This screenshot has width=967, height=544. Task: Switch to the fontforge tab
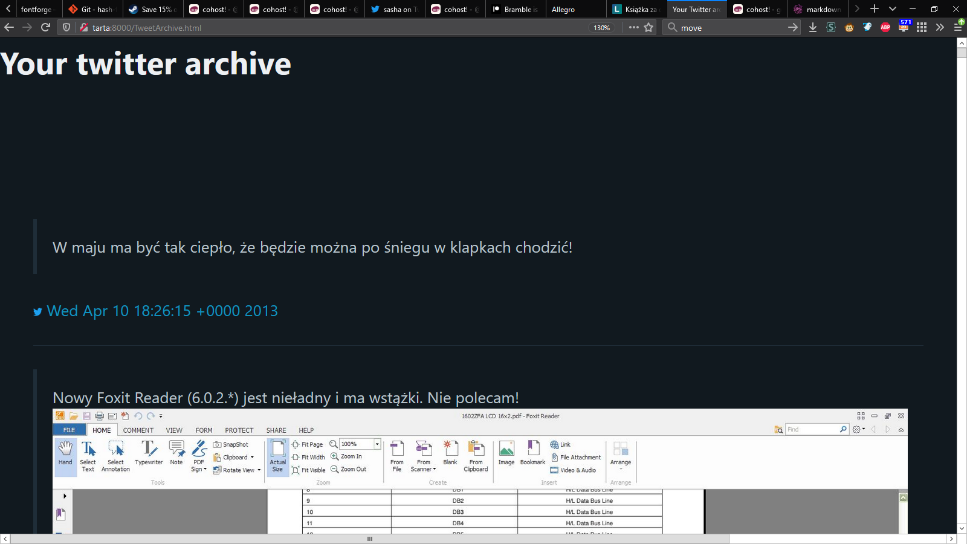coord(36,9)
